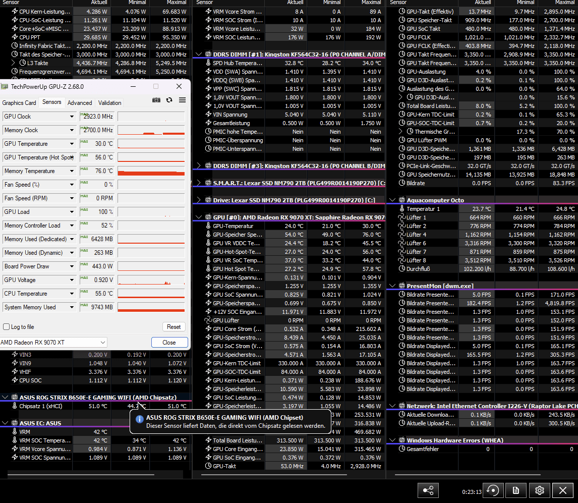Click the icon beside PMIC-Überspannung

pos(208,140)
